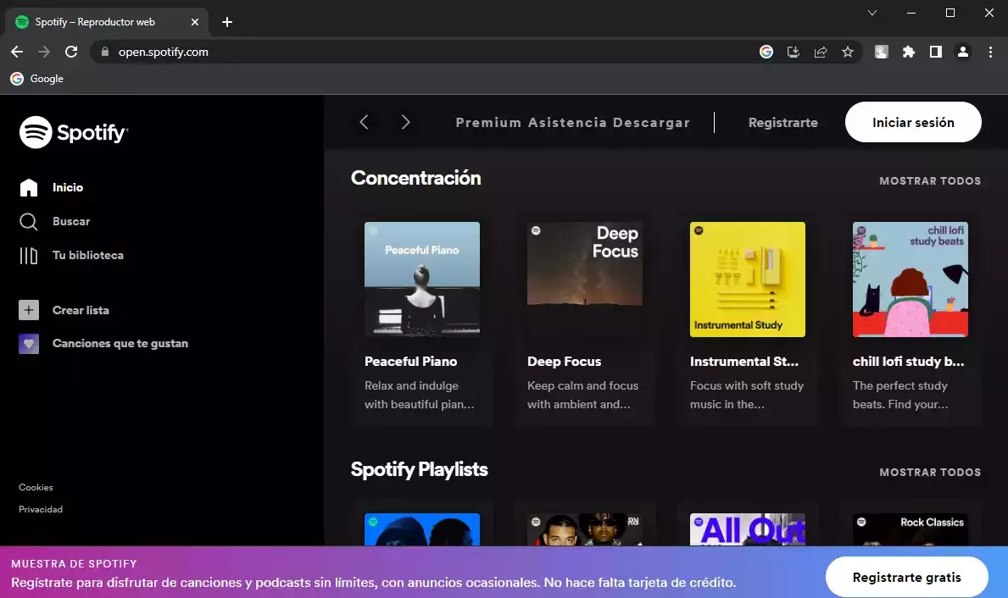1008x598 pixels.
Task: Open Tu biblioteca library icon
Action: (28, 256)
